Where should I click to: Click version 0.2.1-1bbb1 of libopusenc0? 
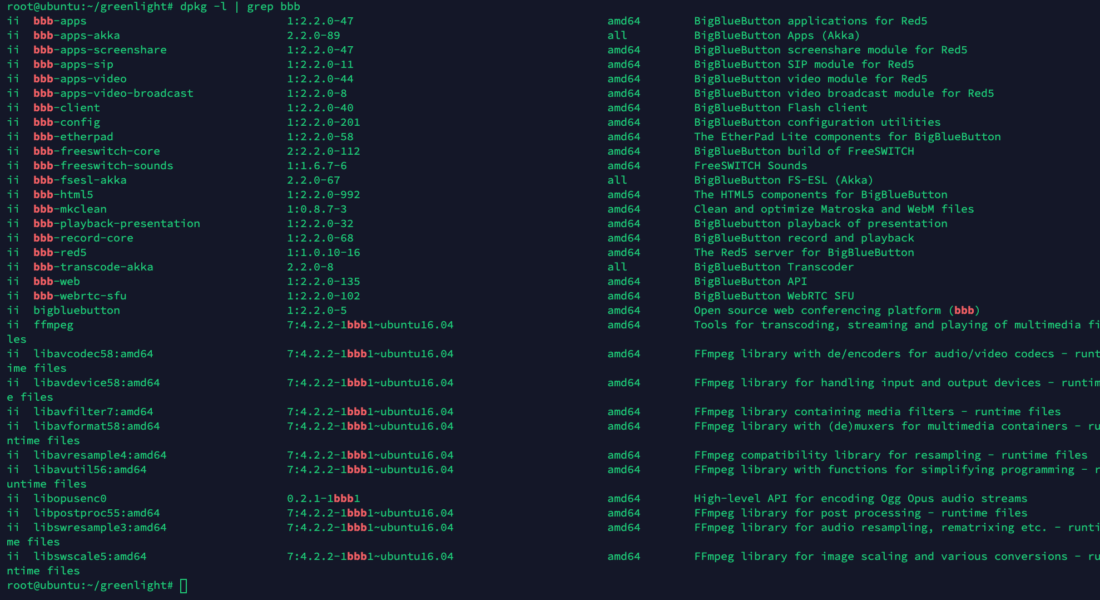tap(324, 499)
